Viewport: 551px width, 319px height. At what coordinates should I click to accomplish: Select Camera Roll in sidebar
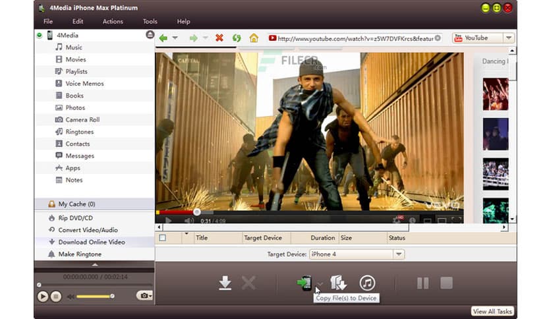[x=82, y=119]
